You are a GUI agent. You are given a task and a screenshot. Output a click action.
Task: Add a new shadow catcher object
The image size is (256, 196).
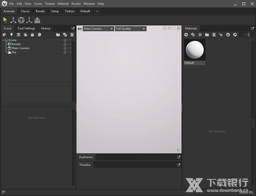[x=32, y=35]
